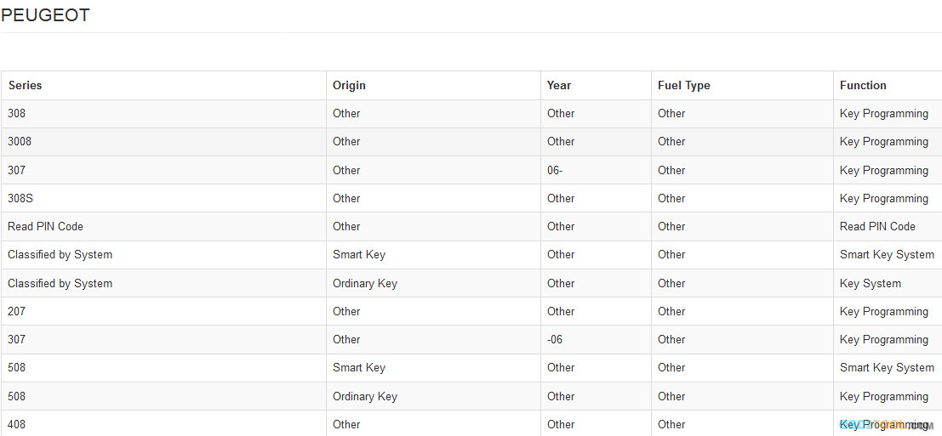Select the 207 series cell
Screen dimensions: 942x436
click(x=163, y=311)
